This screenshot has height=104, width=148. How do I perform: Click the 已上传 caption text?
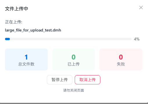point(74,64)
